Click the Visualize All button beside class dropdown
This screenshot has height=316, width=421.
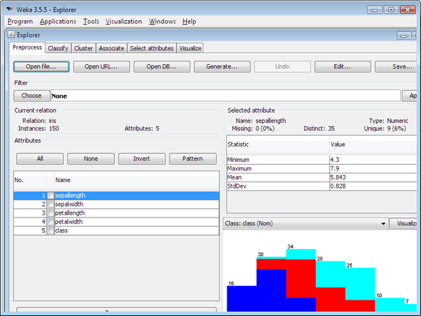[403, 223]
